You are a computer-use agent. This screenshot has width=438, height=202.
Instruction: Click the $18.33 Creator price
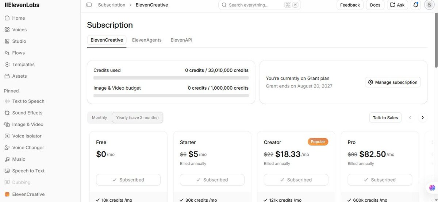click(x=288, y=154)
